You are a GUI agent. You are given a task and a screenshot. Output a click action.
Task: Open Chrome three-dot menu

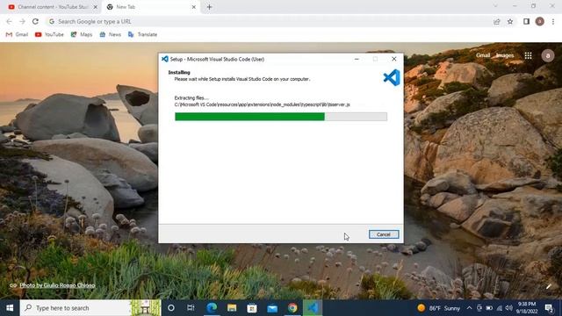coord(553,21)
